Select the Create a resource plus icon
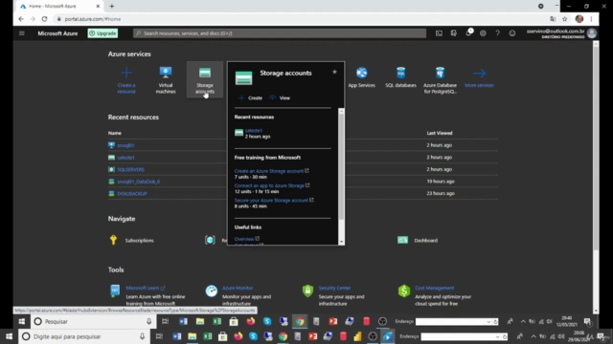Screen dimensions: 613x344 [126, 73]
